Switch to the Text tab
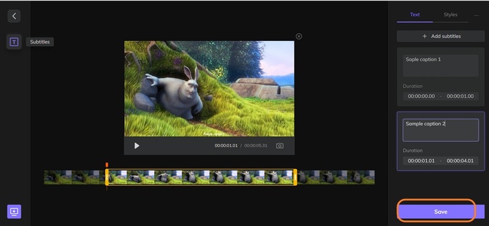The height and width of the screenshot is (226, 489). 415,15
